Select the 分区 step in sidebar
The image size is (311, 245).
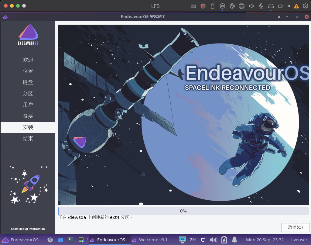click(x=28, y=94)
